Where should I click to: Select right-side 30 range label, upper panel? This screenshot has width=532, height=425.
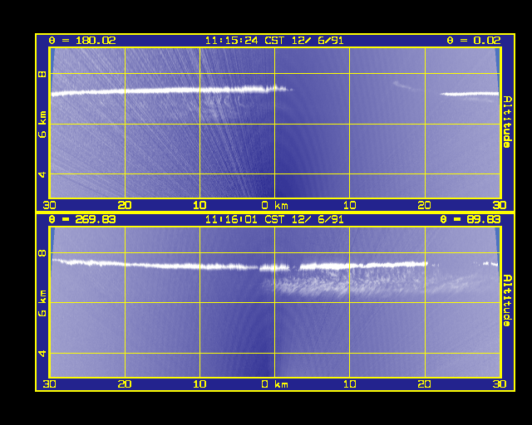tap(500, 205)
